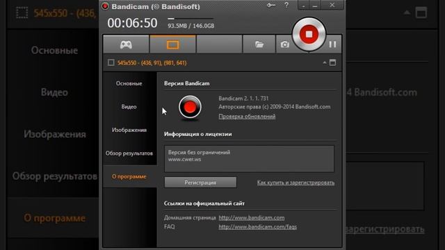Screen dimensions: 445x250
Task: Open the Видео settings tab
Action: [x=129, y=106]
